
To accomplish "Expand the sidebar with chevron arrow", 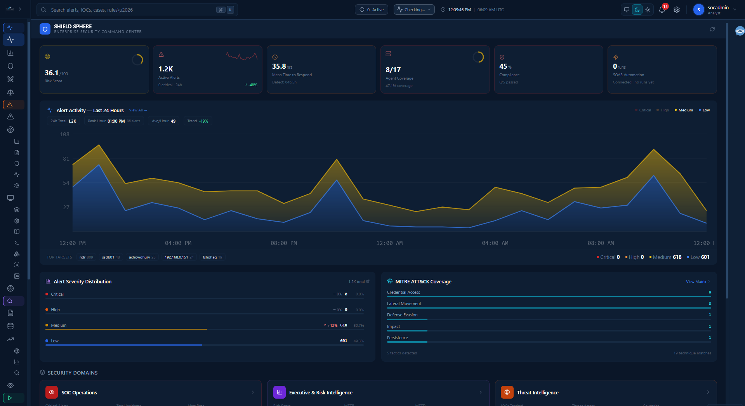I will pos(20,9).
